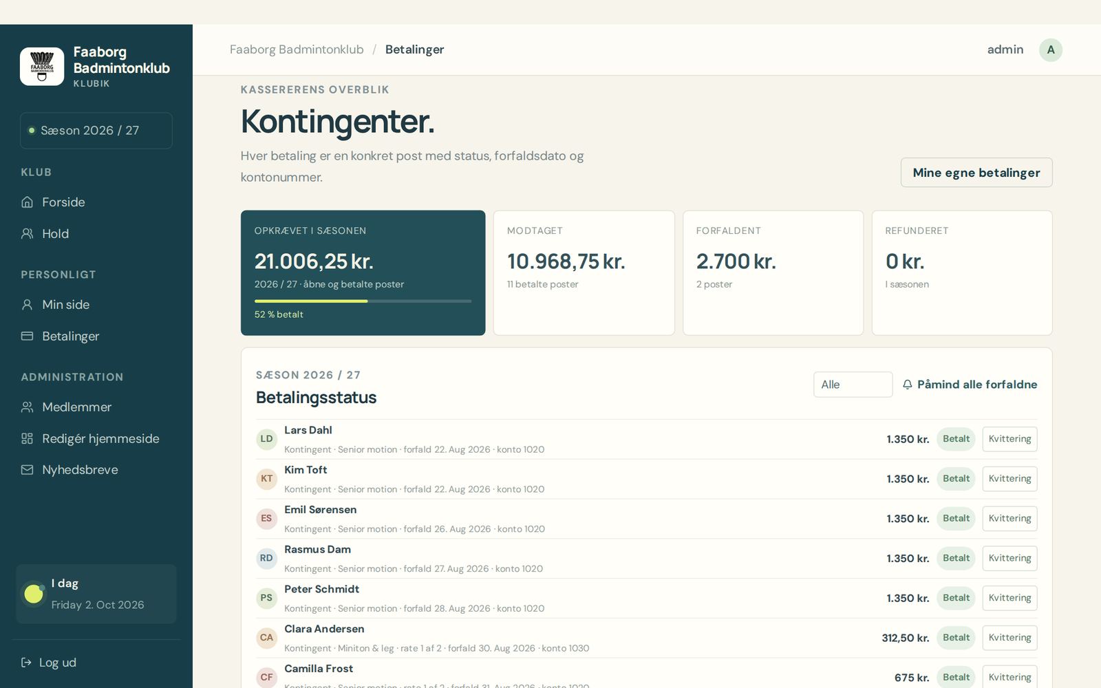Click the Nyhedsbreve envelope icon
This screenshot has height=688, width=1101.
click(28, 470)
